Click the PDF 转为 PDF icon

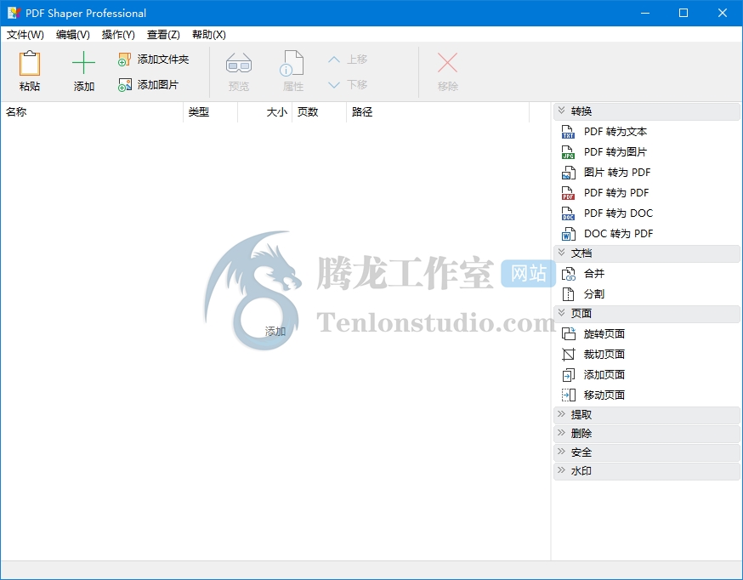tap(568, 193)
